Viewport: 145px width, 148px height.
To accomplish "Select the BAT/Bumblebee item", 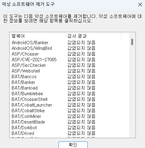I will [27, 94].
